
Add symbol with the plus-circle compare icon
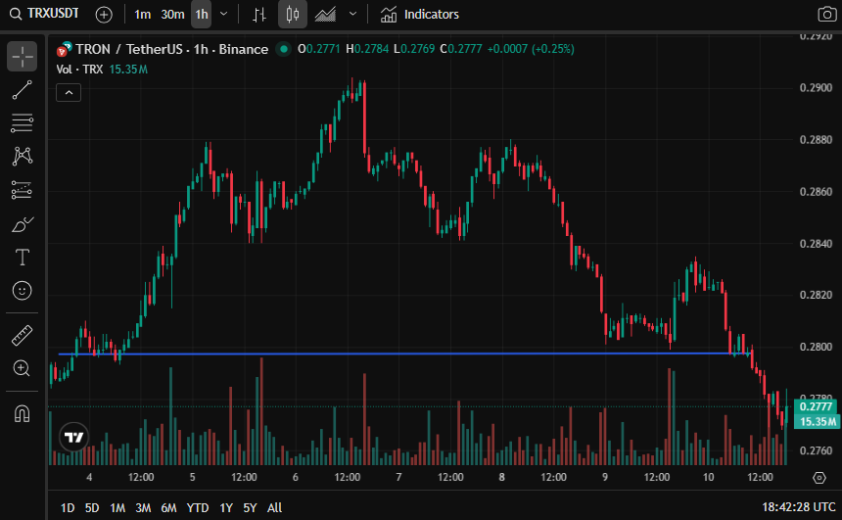pyautogui.click(x=104, y=15)
